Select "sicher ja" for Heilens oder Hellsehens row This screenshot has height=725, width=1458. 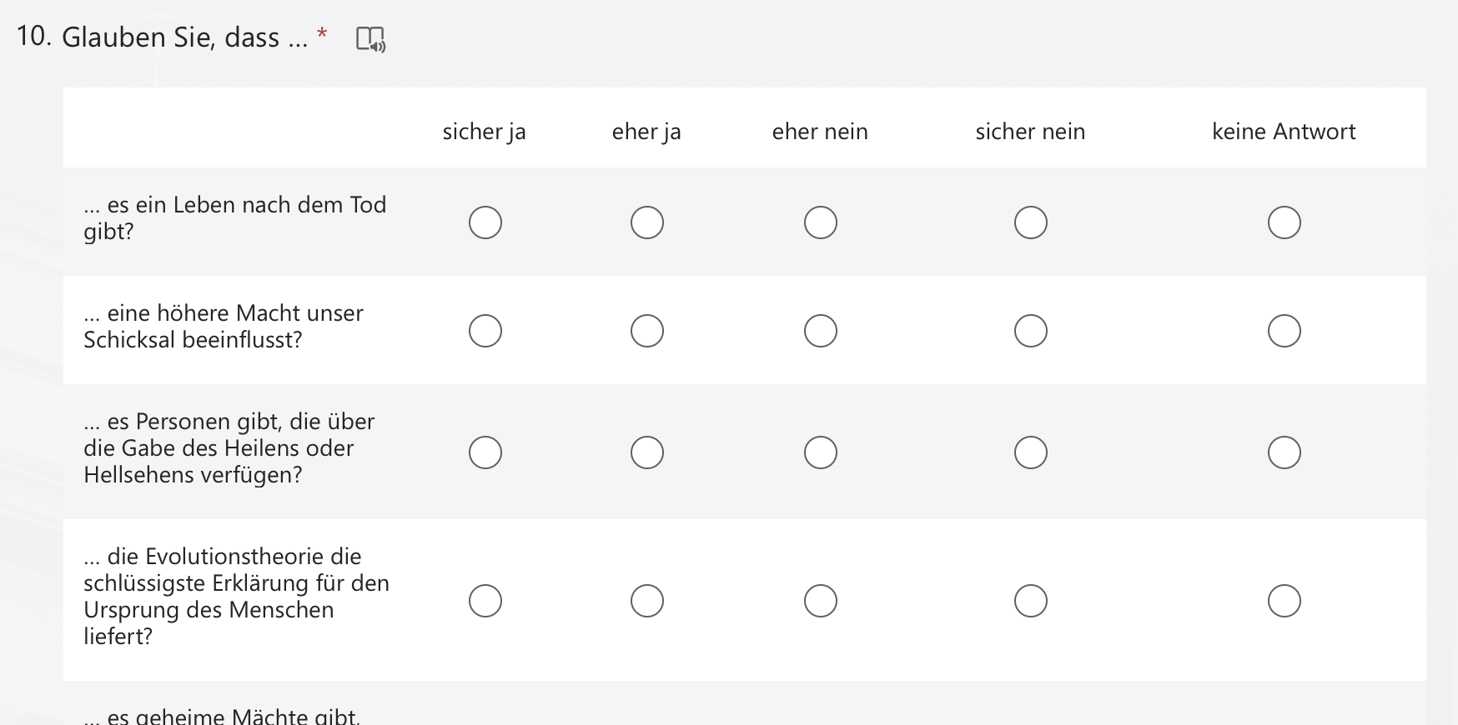(485, 452)
